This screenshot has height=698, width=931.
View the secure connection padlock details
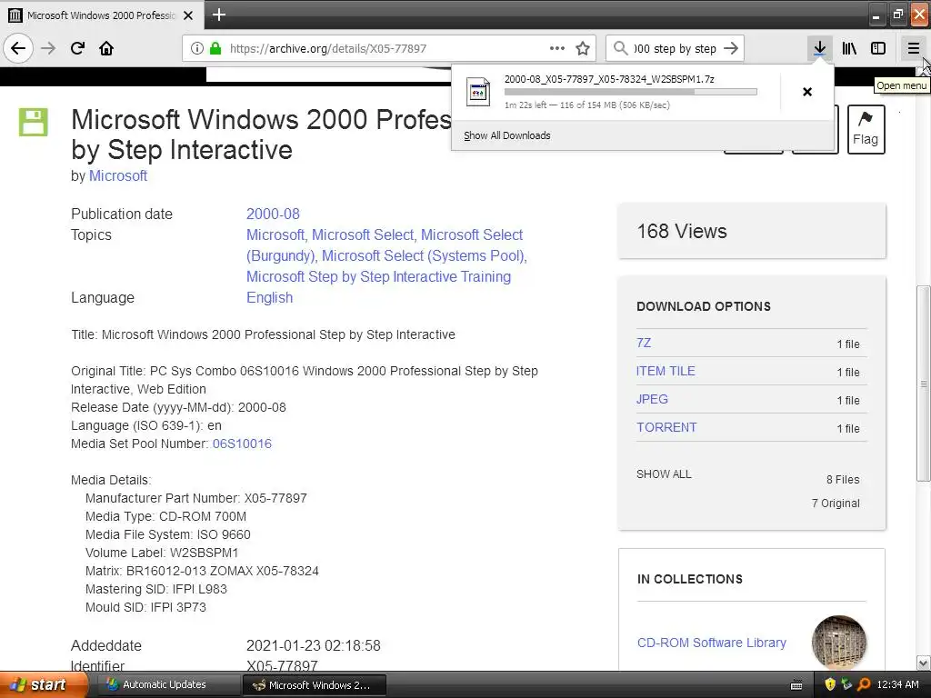click(215, 48)
